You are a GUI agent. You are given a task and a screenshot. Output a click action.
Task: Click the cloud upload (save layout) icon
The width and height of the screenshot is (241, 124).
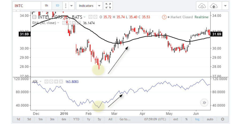pyautogui.click(x=214, y=6)
